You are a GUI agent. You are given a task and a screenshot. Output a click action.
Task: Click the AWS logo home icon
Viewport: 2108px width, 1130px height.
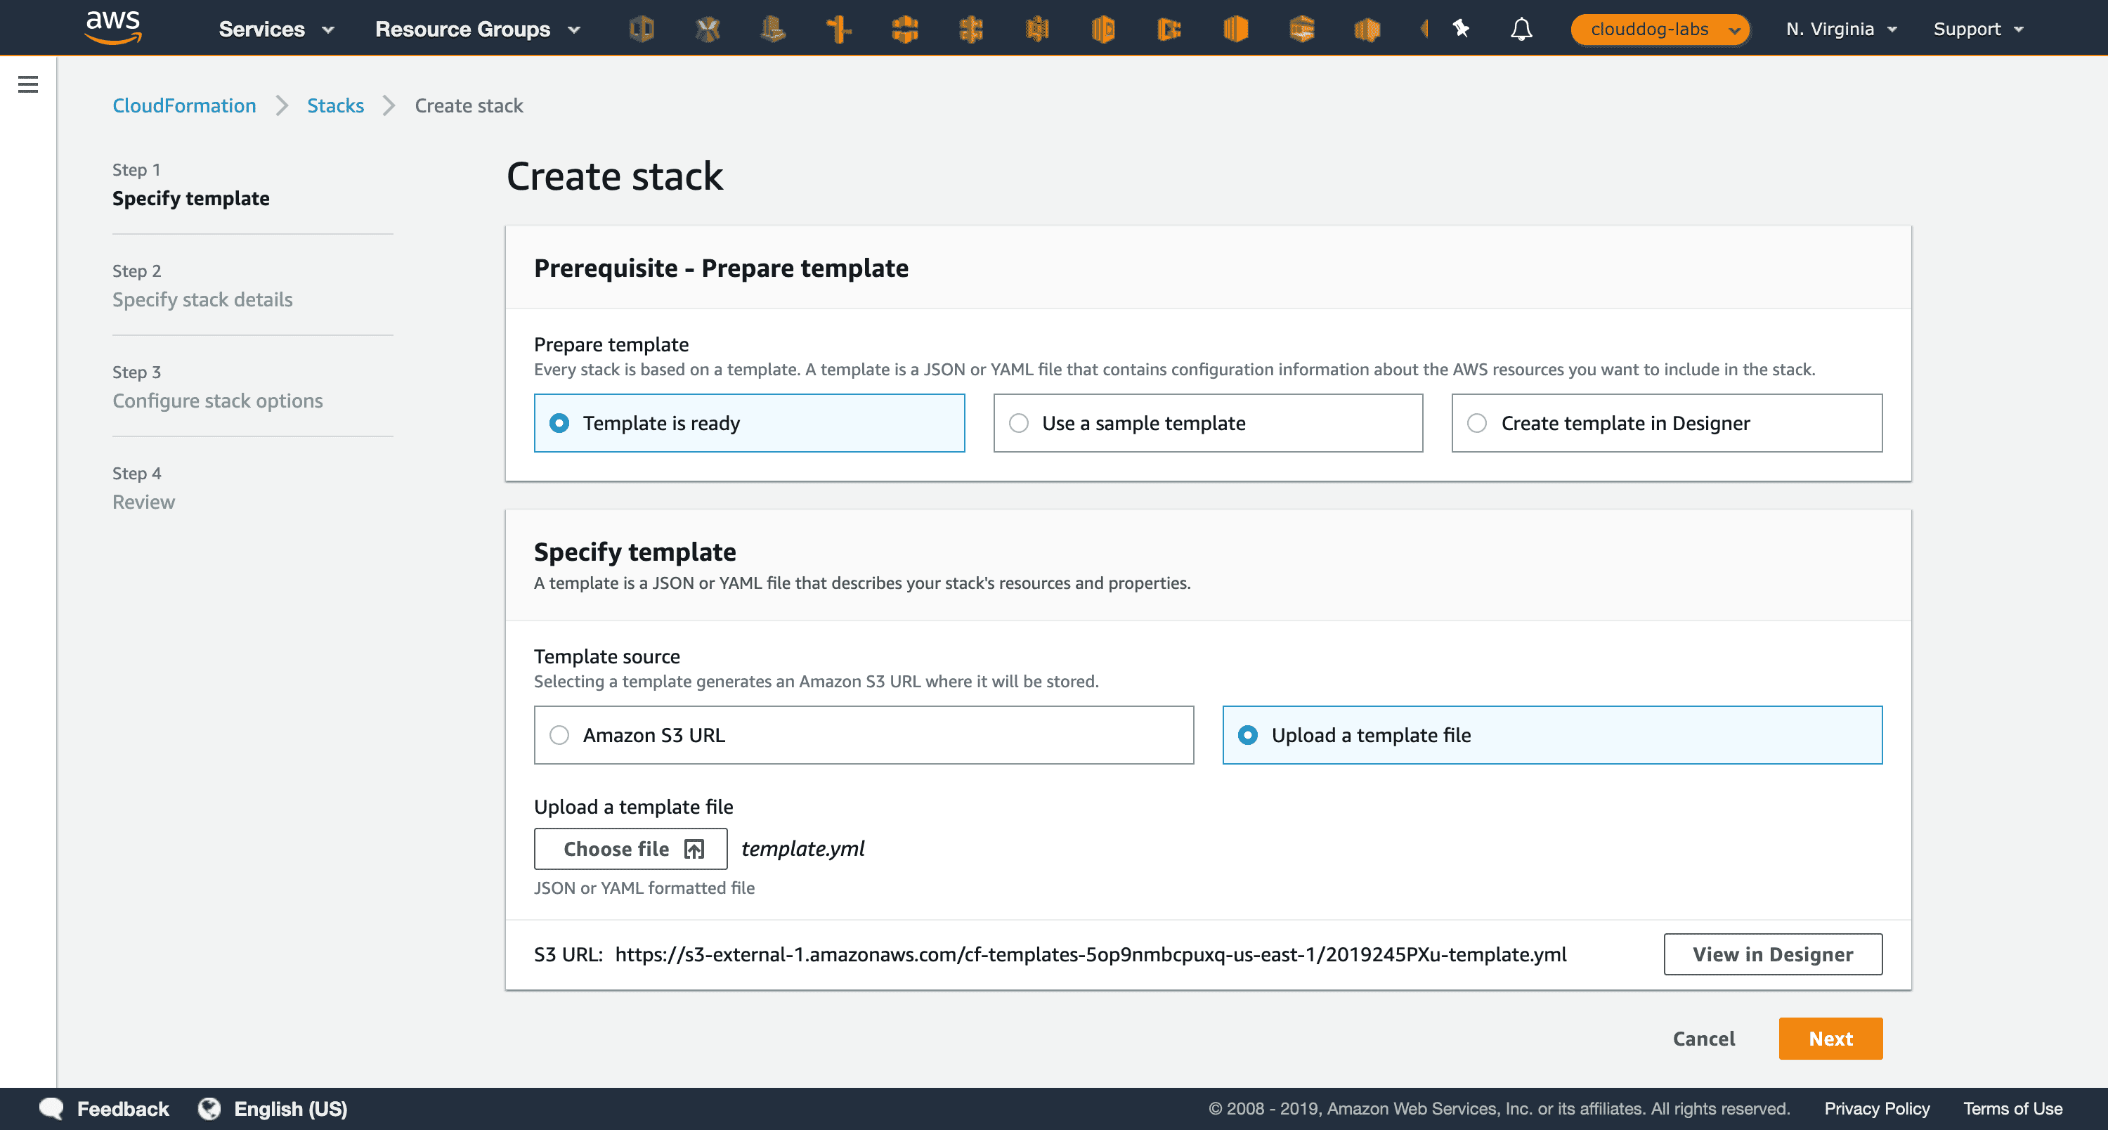tap(113, 27)
